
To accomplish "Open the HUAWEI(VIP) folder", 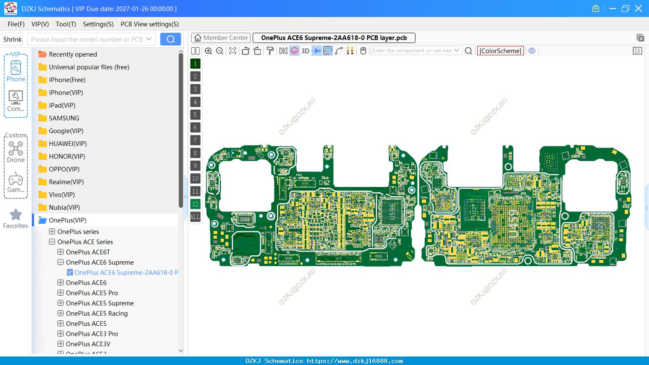I will (x=63, y=144).
